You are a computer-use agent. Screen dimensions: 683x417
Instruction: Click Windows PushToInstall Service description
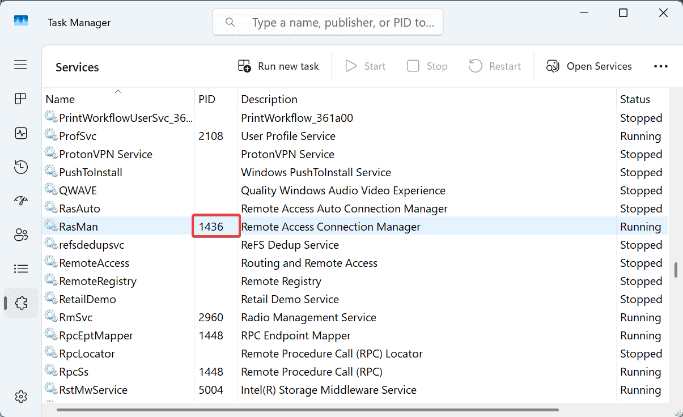click(x=316, y=172)
